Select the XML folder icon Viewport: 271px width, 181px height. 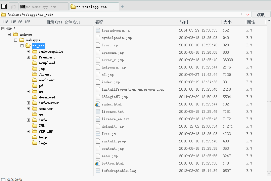point(35,126)
